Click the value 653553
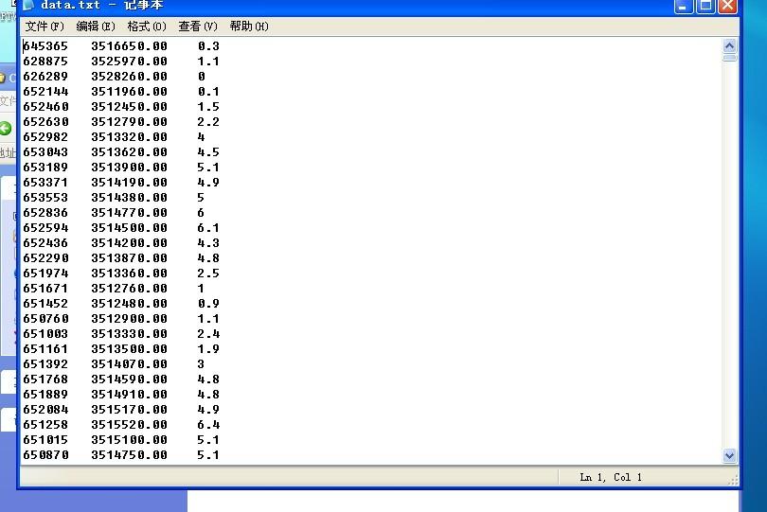The height and width of the screenshot is (512, 767). click(x=45, y=198)
